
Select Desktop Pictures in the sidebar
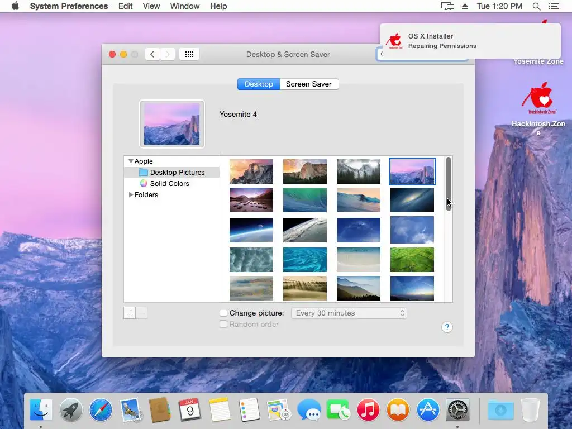pyautogui.click(x=172, y=172)
